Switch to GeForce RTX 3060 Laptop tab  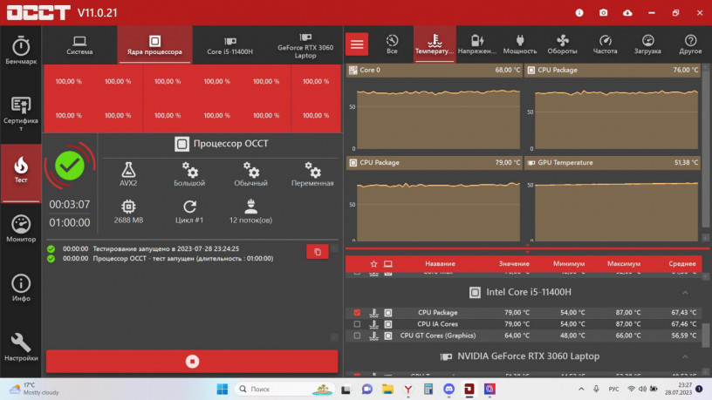click(x=305, y=45)
